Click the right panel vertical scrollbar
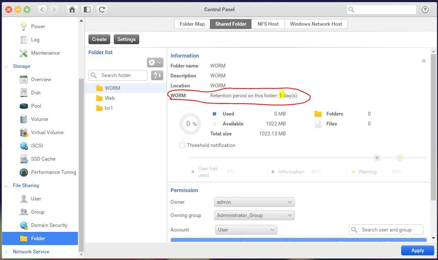 (x=433, y=127)
